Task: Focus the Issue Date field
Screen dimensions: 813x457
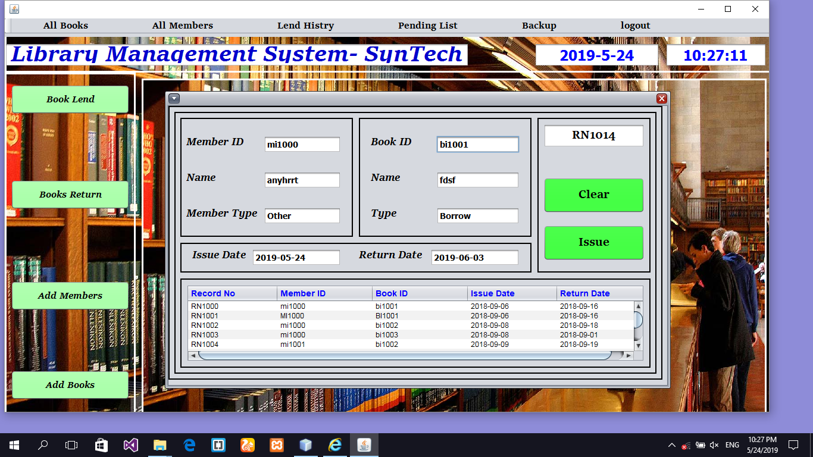Action: [x=296, y=258]
